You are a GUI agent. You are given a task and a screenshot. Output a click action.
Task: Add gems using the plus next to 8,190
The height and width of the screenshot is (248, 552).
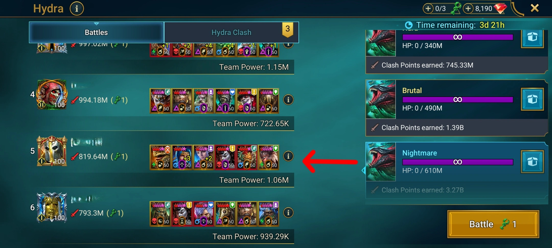(468, 9)
